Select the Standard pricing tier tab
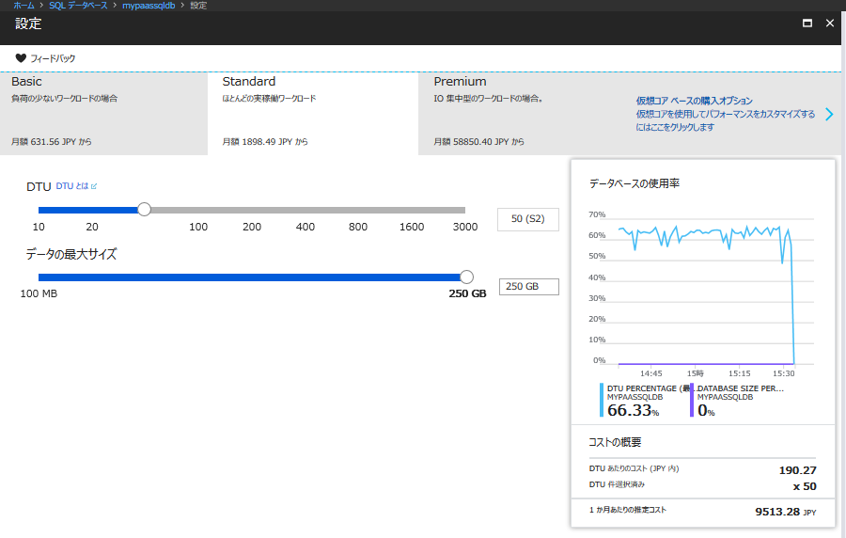This screenshot has width=846, height=538. (x=312, y=113)
